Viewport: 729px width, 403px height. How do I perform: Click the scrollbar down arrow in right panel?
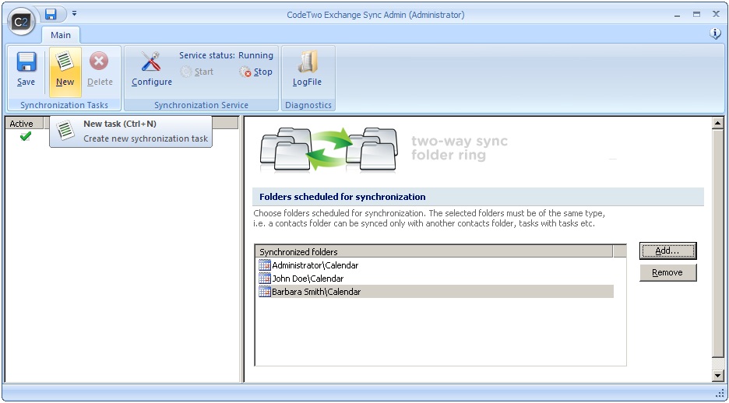coord(717,376)
